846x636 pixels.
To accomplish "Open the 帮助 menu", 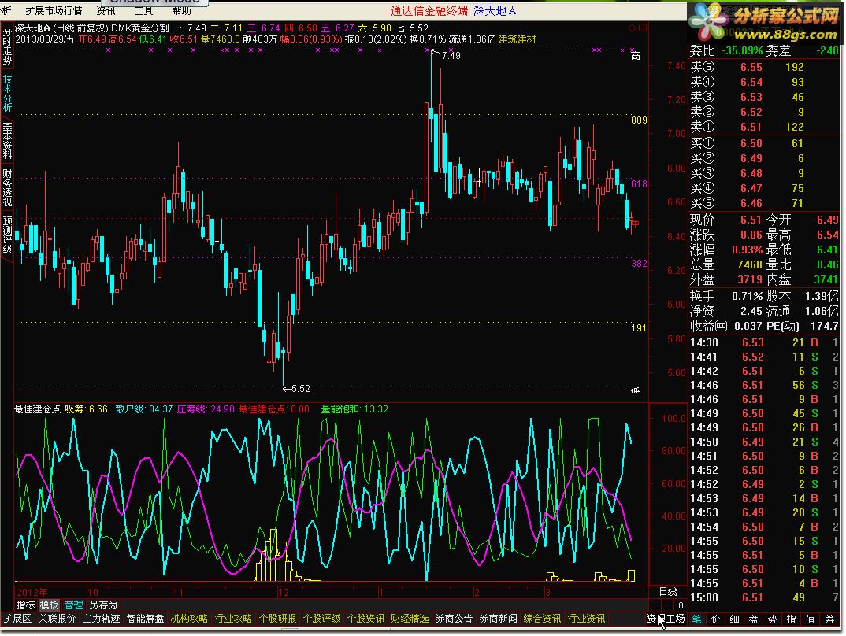I will pos(181,11).
